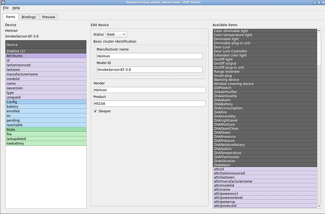This screenshot has height=214, width=325.
Task: Switch to the Items tab
Action: click(10, 17)
